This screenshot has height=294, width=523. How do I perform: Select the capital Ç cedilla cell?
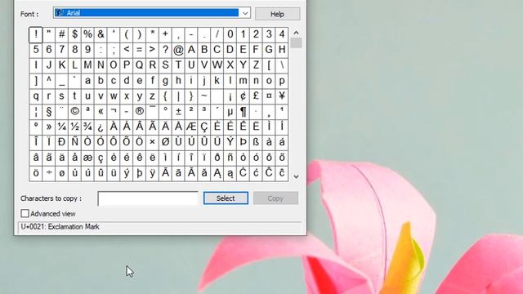(204, 127)
